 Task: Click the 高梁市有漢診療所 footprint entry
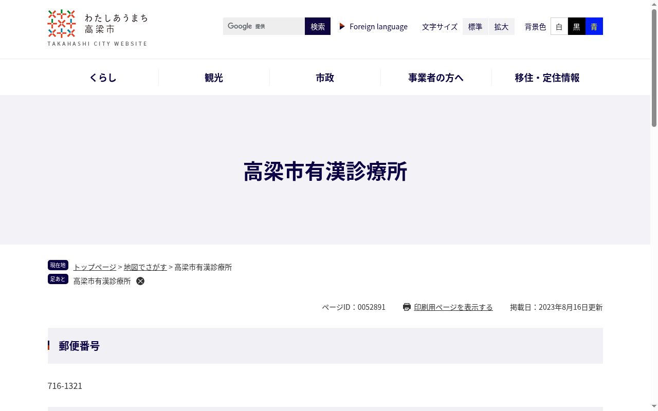[102, 281]
